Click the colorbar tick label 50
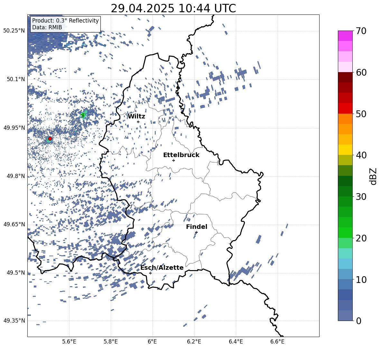Screen dimensions: 381x348 (361, 114)
